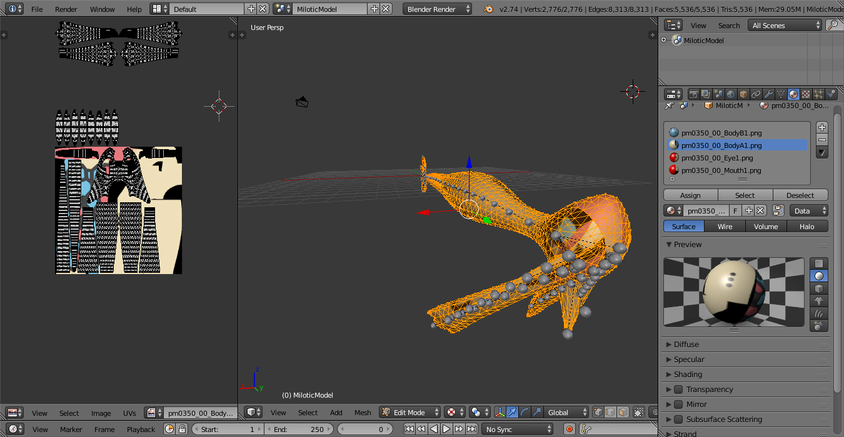Open the World properties tab (globe icon)

pyautogui.click(x=731, y=94)
